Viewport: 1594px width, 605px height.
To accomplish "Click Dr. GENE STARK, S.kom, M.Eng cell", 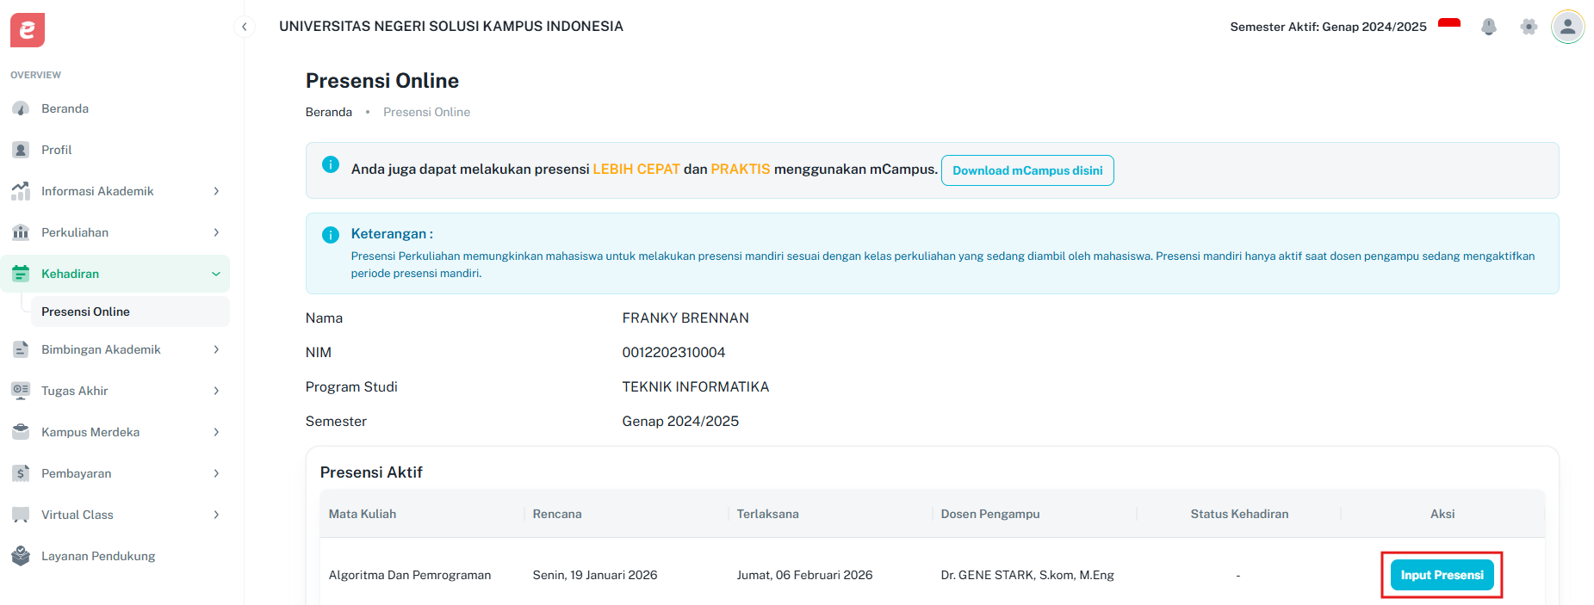I will tap(1027, 575).
